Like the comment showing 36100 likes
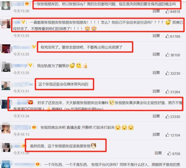Viewport: 186px width, 168px height. [167, 55]
